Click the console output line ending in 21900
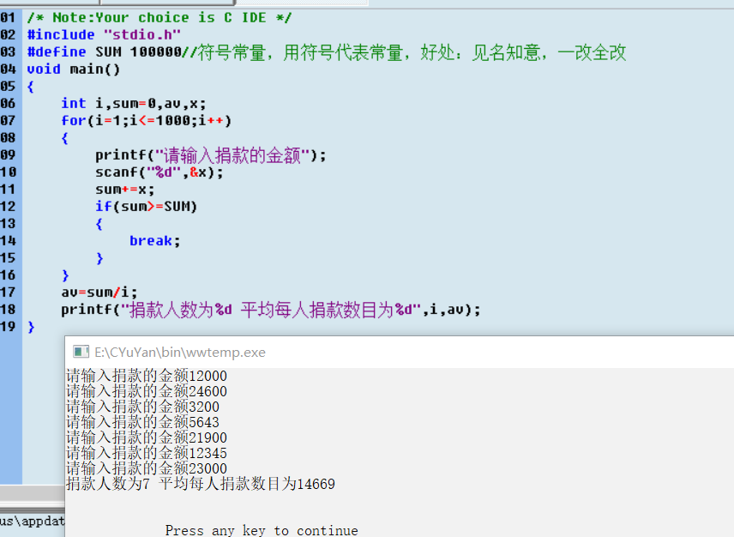734x537 pixels. [147, 437]
